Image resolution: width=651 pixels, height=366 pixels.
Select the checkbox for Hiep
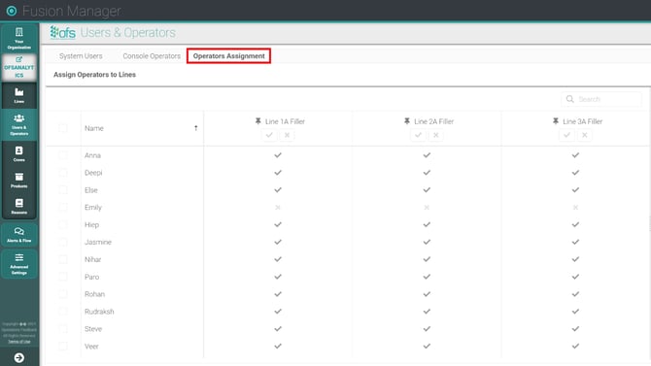coord(63,224)
